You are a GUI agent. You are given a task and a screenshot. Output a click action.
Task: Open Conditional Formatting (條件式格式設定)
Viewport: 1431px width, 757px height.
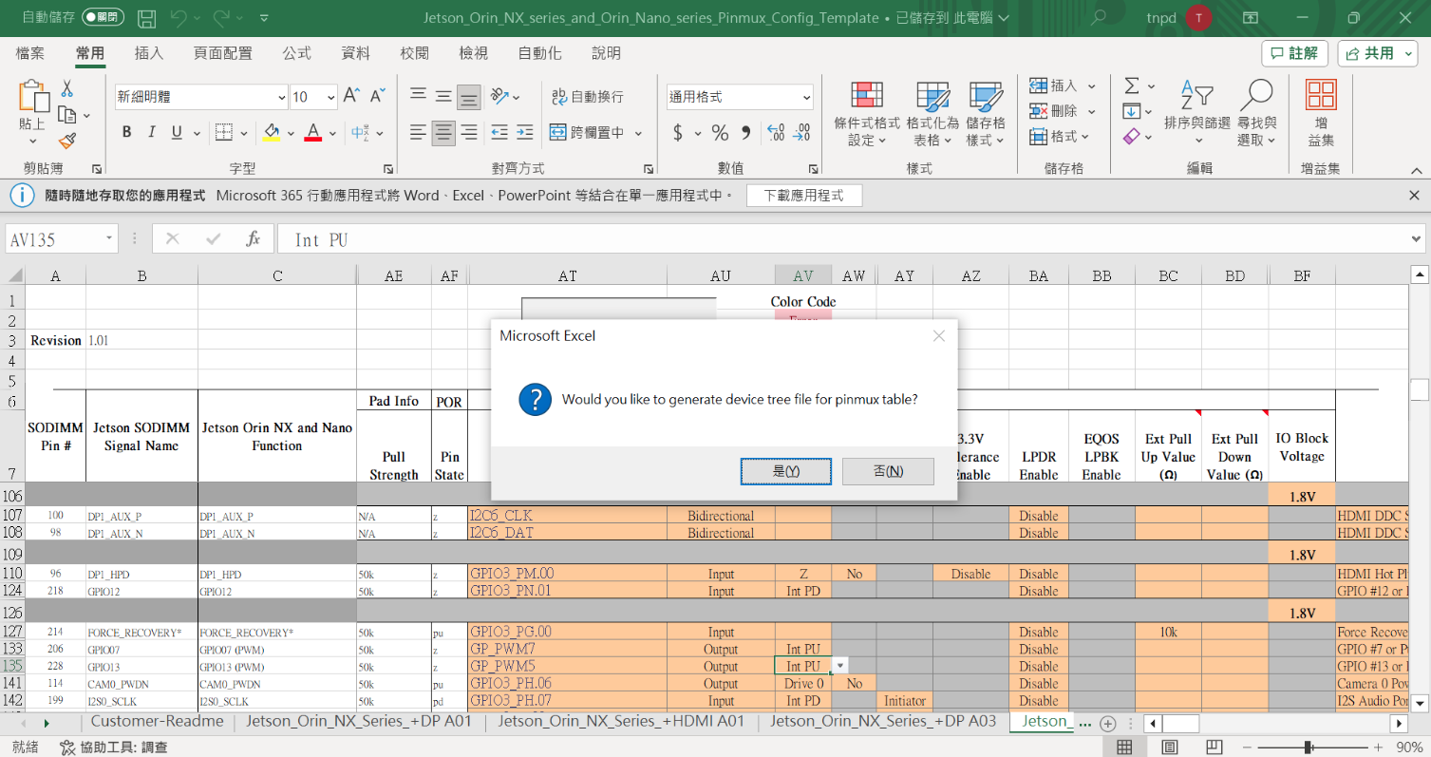pyautogui.click(x=867, y=113)
